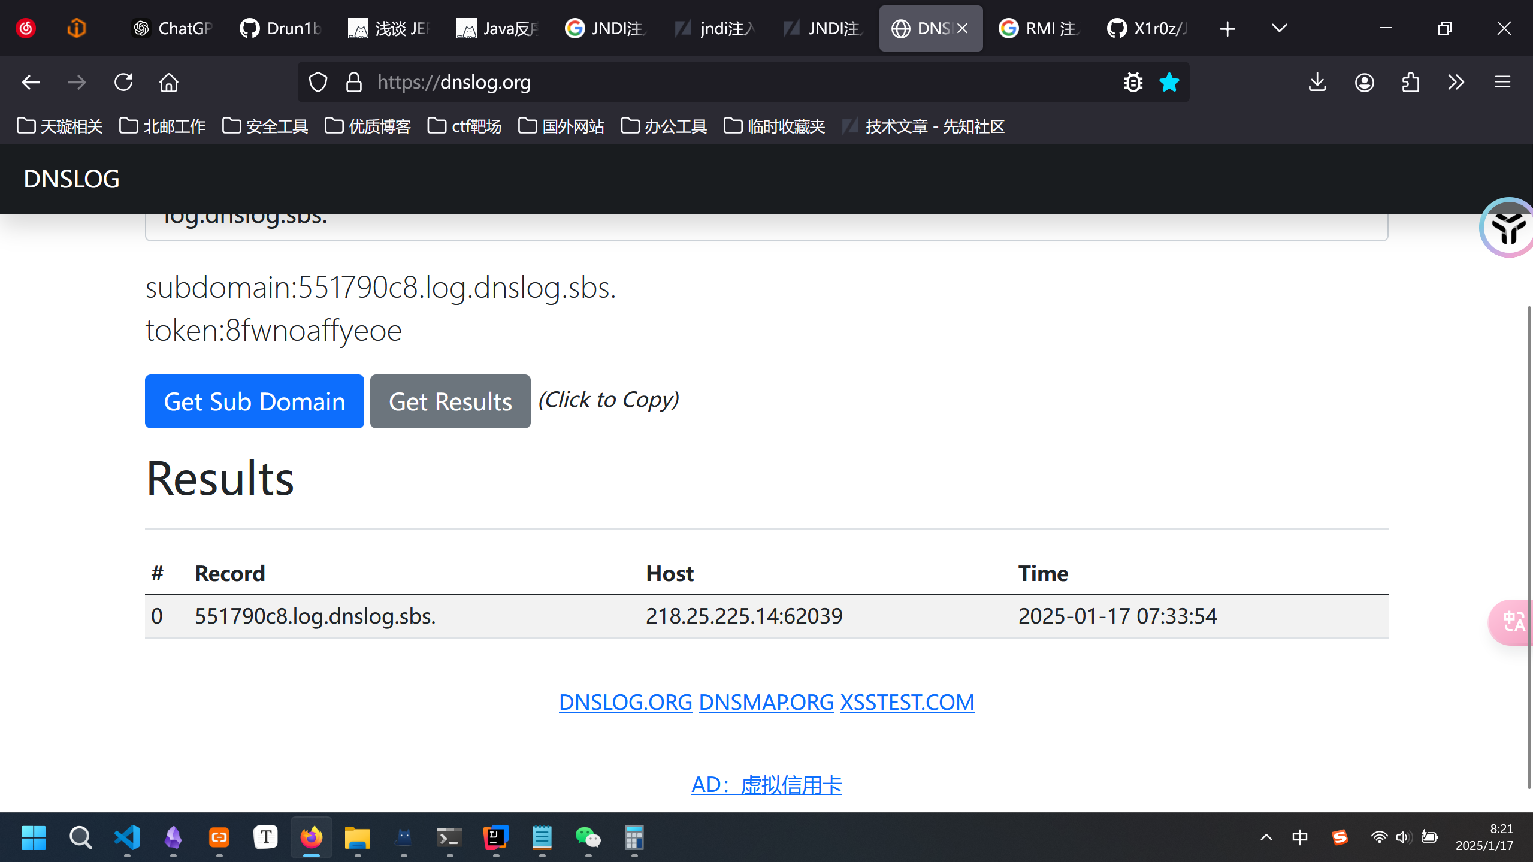Viewport: 1533px width, 862px height.
Task: Show tracking protection shield info
Action: click(318, 82)
